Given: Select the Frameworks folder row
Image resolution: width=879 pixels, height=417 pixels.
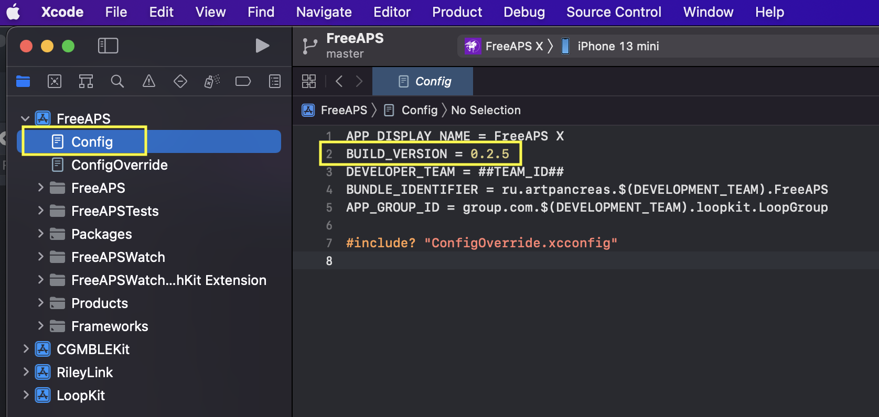Looking at the screenshot, I should 149,326.
